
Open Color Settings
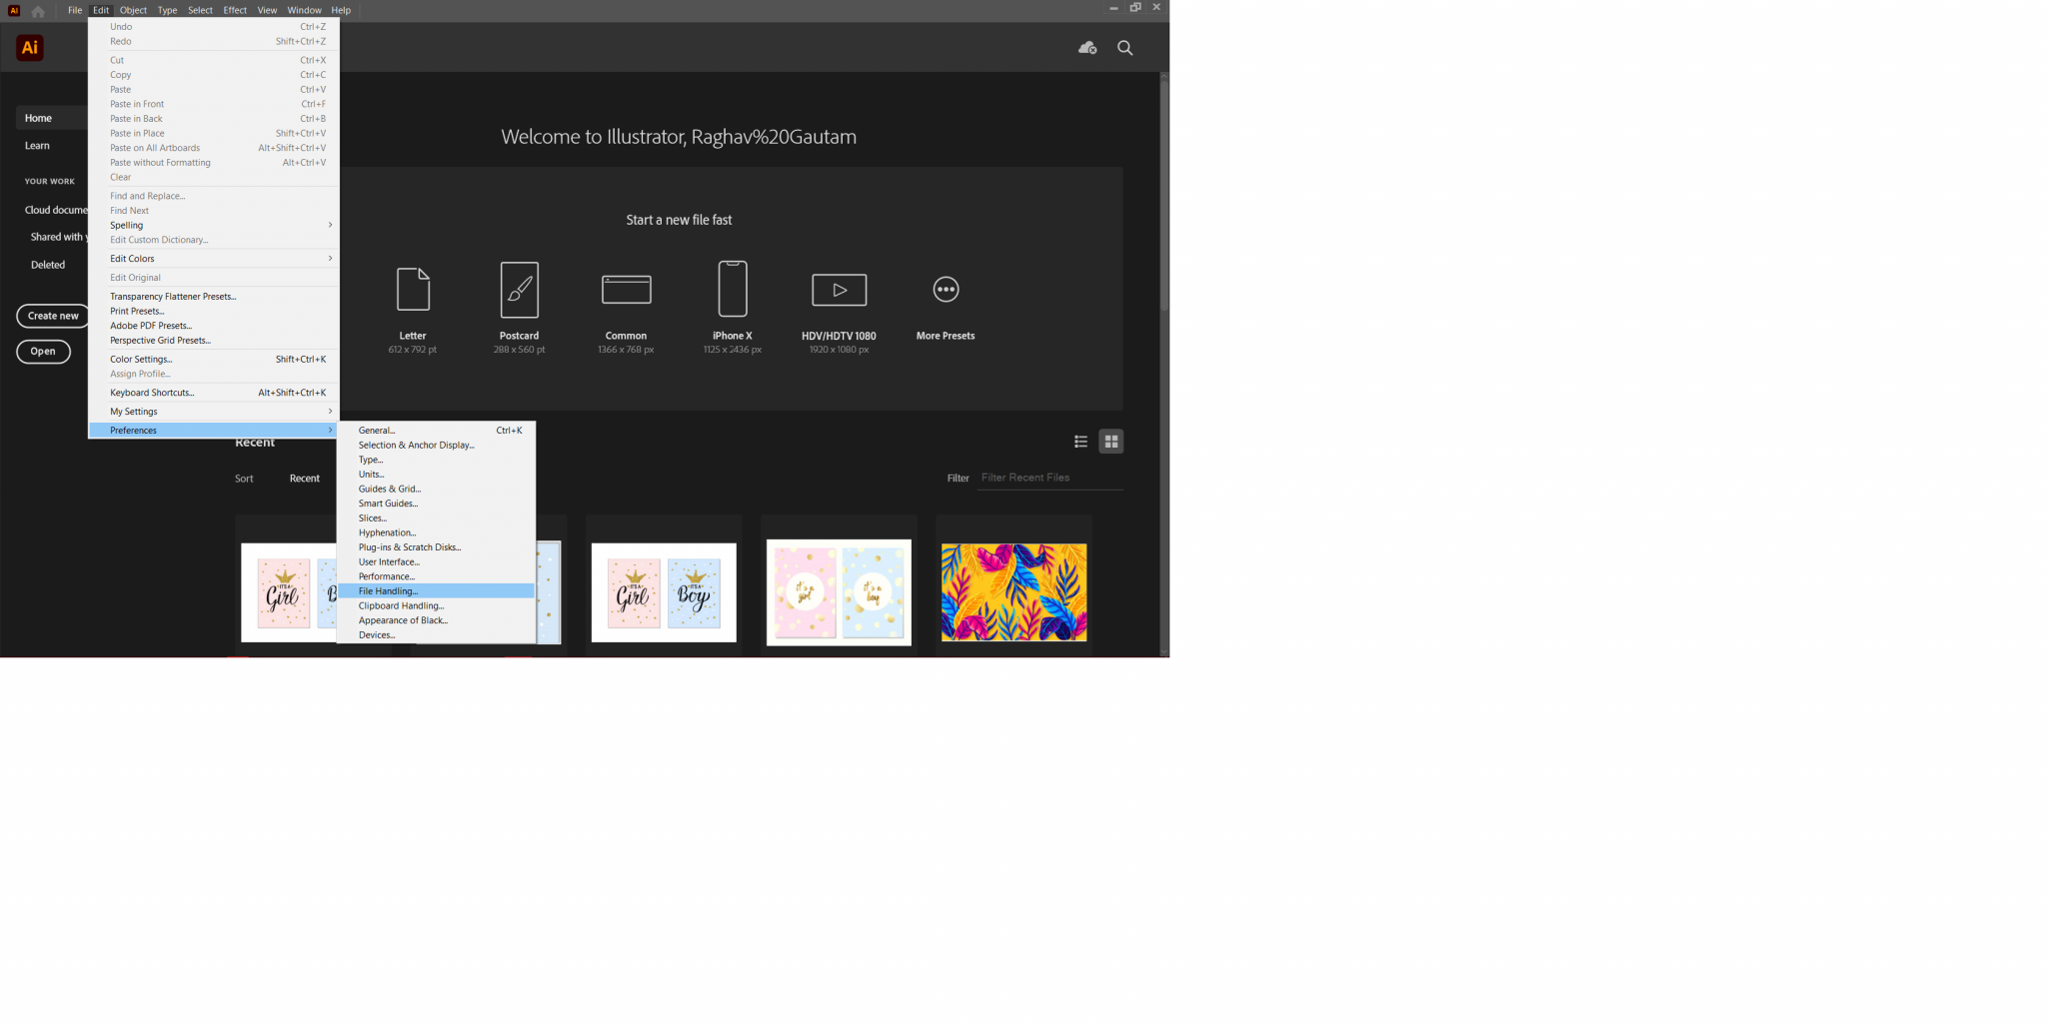(x=214, y=360)
